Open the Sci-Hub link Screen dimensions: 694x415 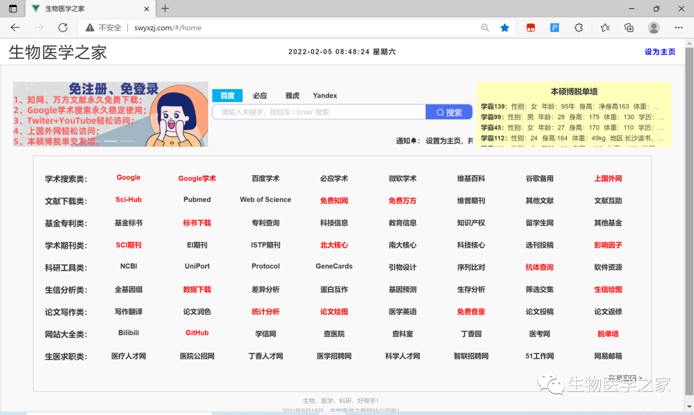[x=129, y=199]
